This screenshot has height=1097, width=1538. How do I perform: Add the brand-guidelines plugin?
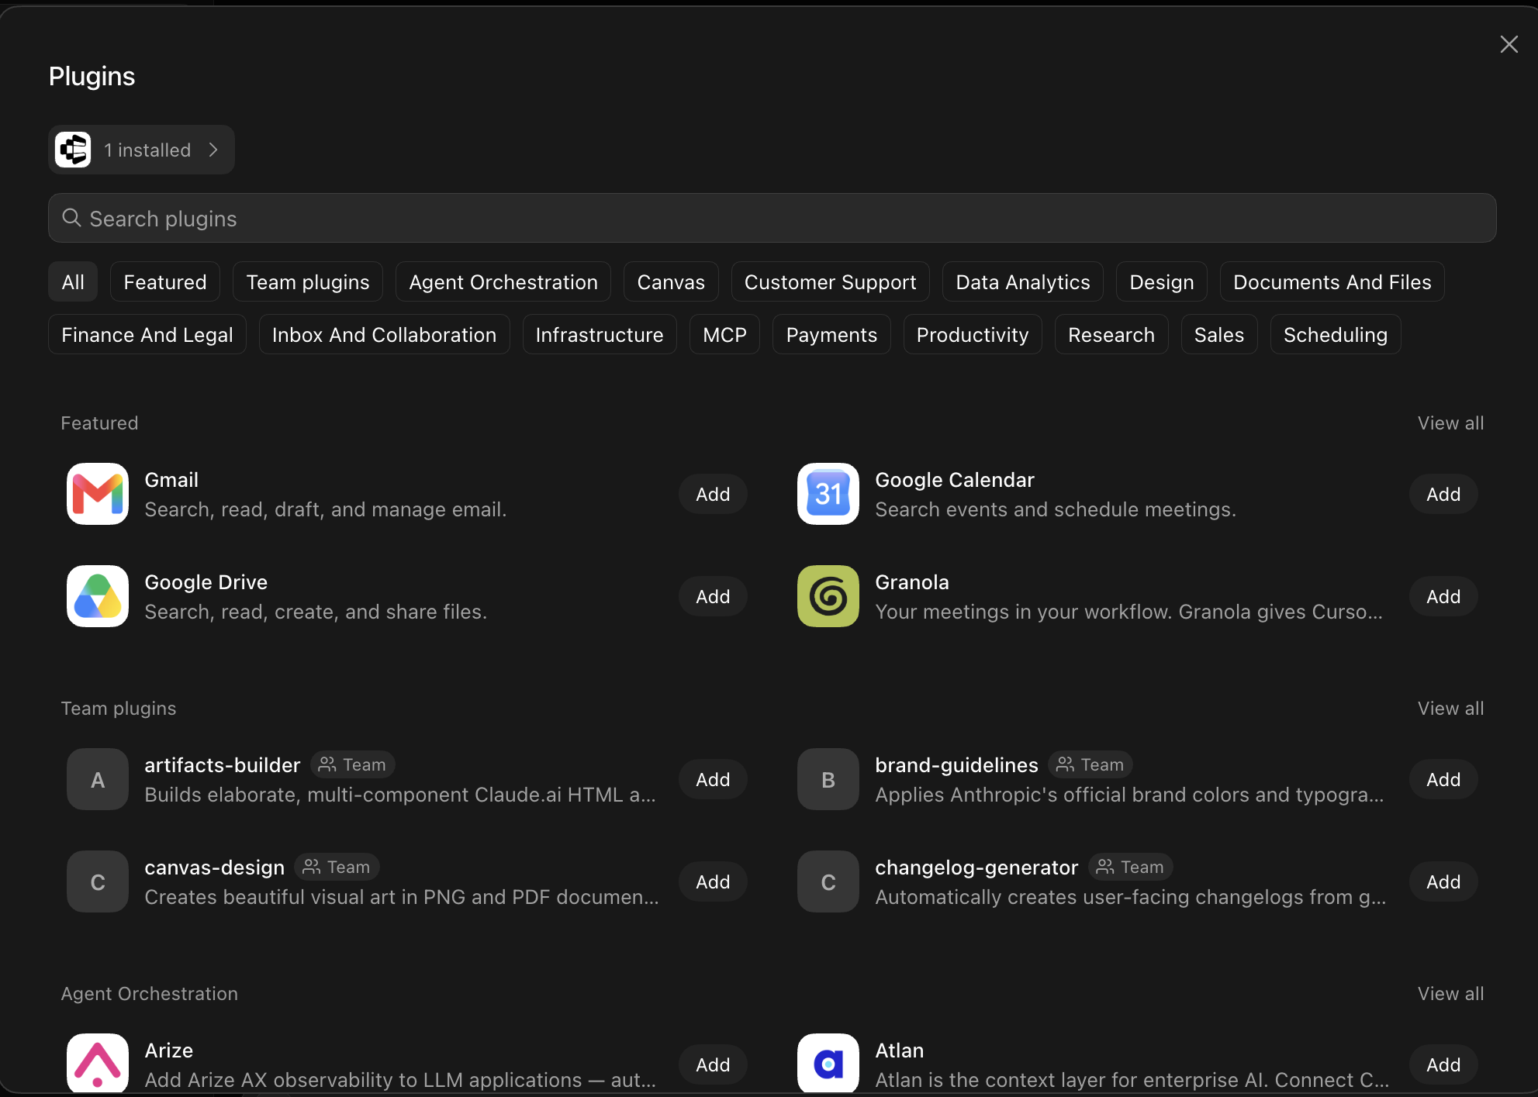[1443, 779]
